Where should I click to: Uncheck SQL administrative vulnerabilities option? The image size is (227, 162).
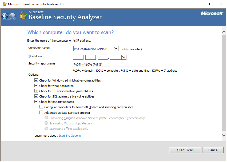click(x=36, y=96)
